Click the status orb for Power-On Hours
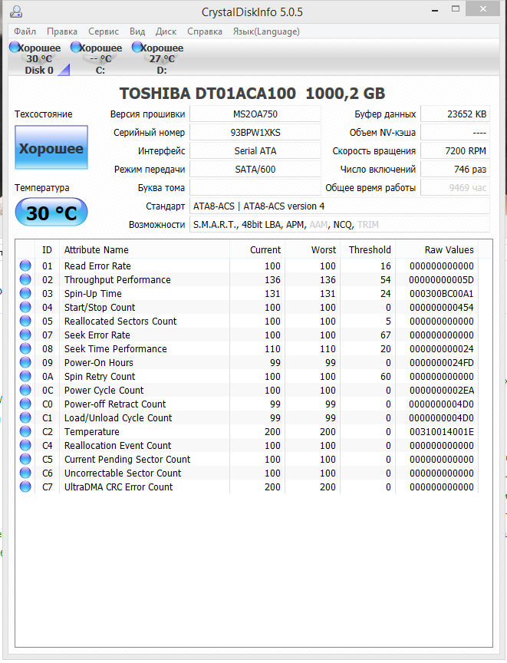This screenshot has width=507, height=663. coord(25,362)
